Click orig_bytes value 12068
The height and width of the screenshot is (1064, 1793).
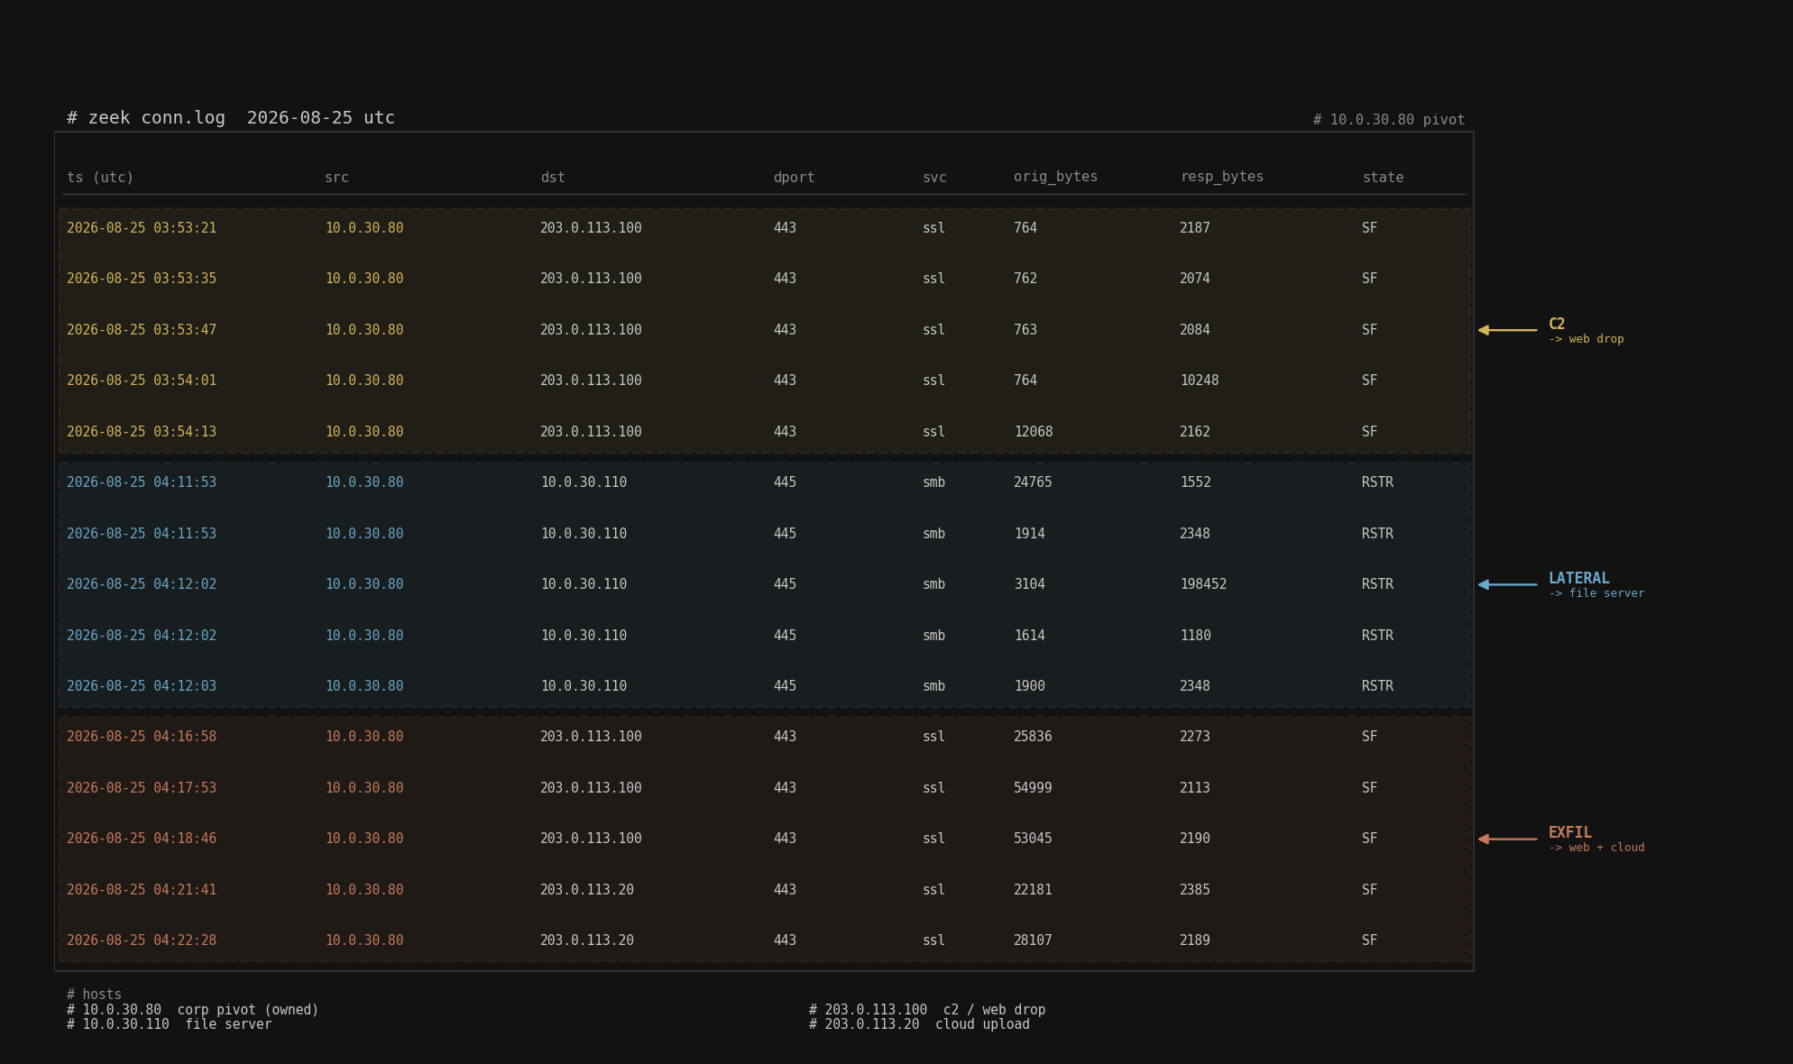pyautogui.click(x=1033, y=432)
